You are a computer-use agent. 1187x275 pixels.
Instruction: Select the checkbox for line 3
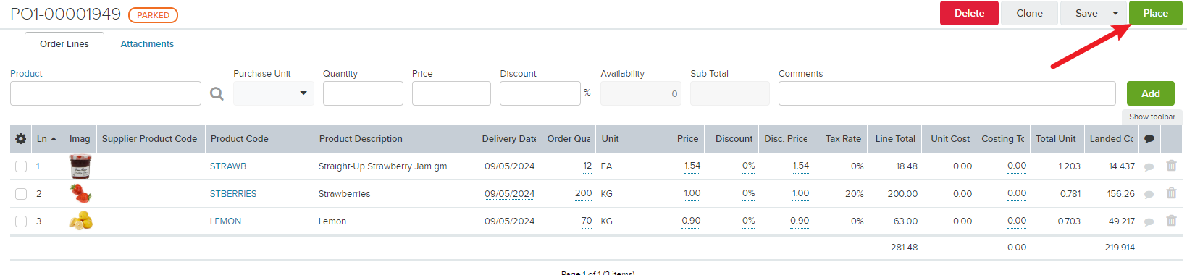[x=21, y=221]
